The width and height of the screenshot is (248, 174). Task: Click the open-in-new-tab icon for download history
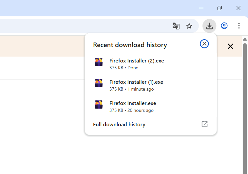[204, 124]
